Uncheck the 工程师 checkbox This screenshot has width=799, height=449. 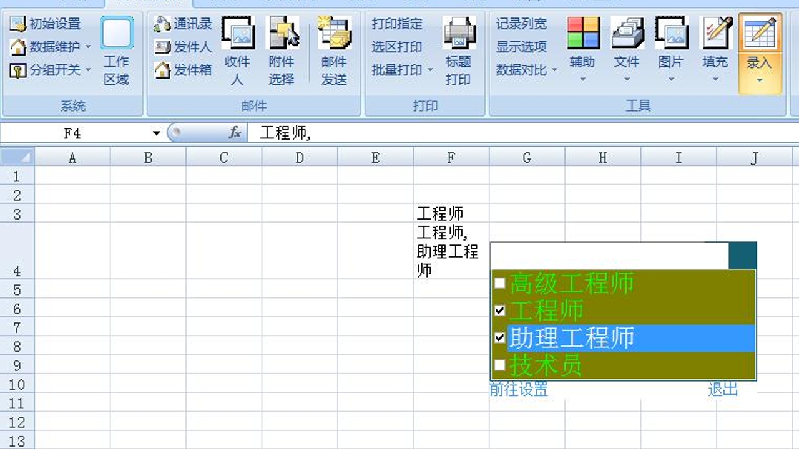click(499, 311)
